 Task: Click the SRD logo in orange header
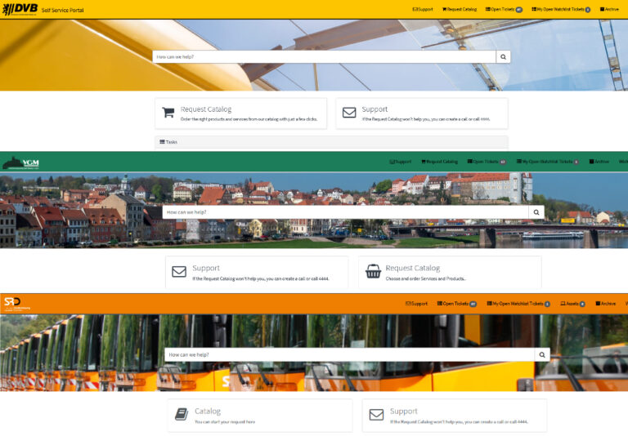(17, 304)
